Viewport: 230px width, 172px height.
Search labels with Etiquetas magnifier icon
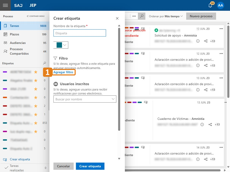click(x=44, y=63)
